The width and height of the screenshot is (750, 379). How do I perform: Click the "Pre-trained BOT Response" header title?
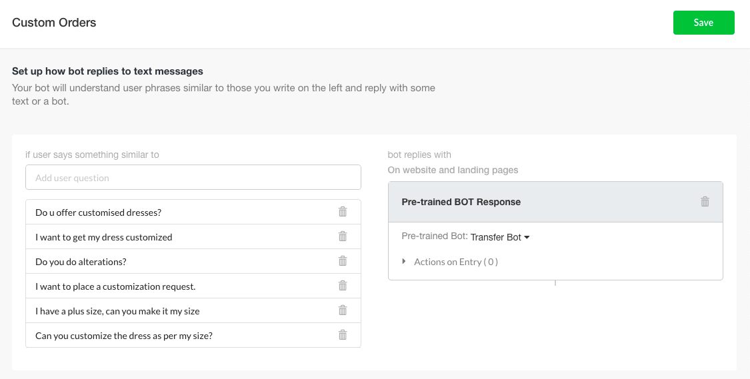point(461,202)
